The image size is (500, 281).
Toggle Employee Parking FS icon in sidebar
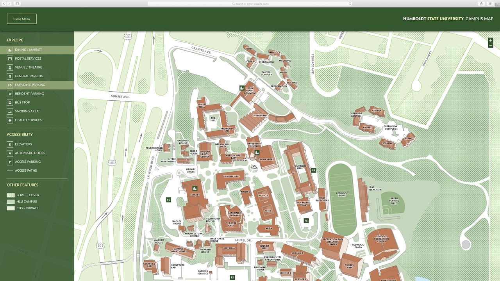click(x=10, y=85)
